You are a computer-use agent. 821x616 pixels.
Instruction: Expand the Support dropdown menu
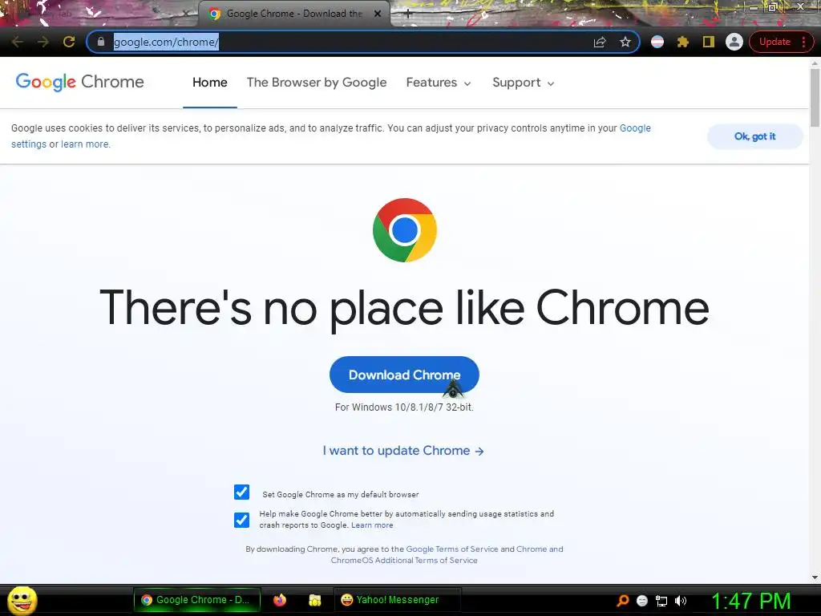coord(523,83)
